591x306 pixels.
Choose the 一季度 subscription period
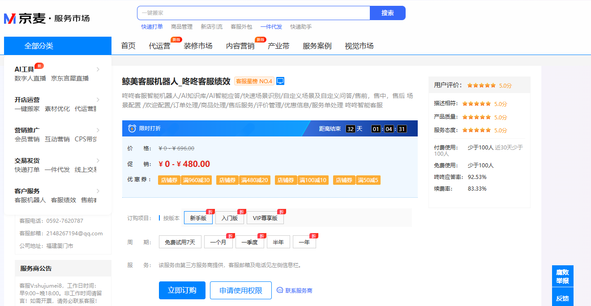(x=249, y=242)
